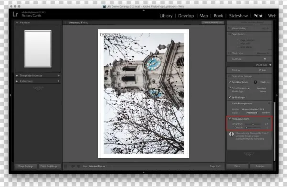Viewport: 287px width, 187px height.
Task: Select Relative rendering intent
Action: (x=265, y=113)
